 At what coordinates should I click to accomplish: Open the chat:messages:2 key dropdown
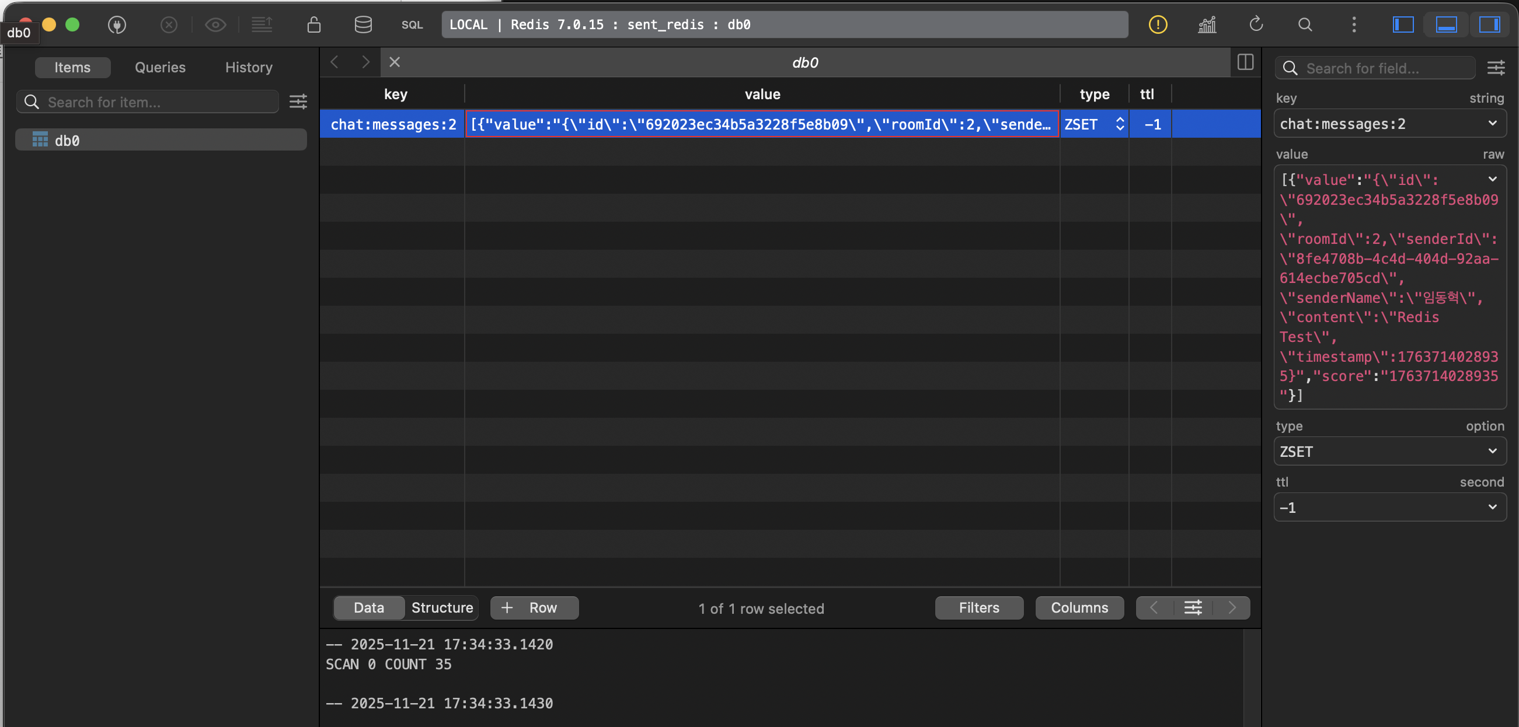[x=1492, y=124]
